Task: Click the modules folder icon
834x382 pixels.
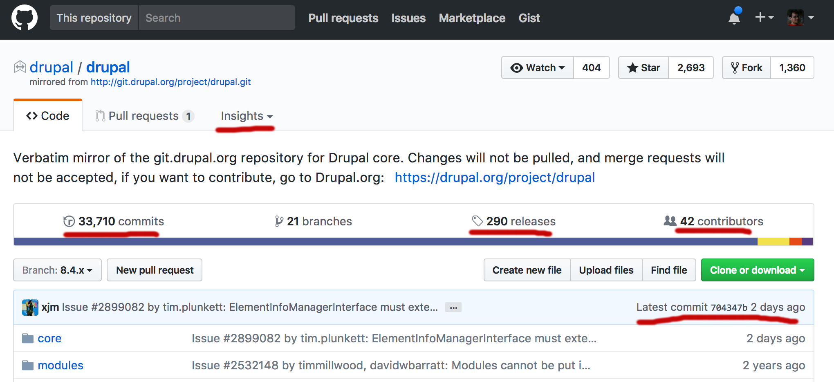Action: 28,365
